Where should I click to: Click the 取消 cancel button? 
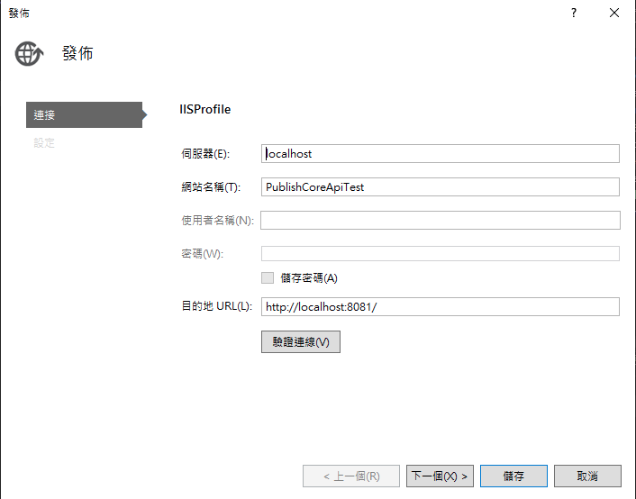tap(587, 476)
